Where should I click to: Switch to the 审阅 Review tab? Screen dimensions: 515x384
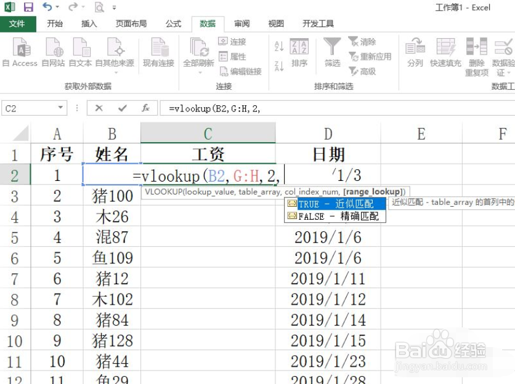[x=241, y=23]
